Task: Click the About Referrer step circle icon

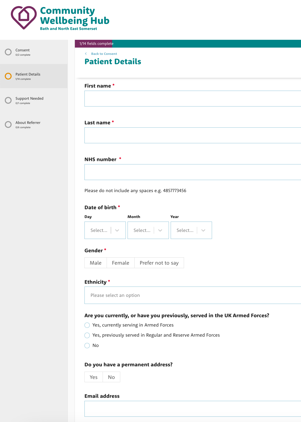Action: (x=8, y=125)
